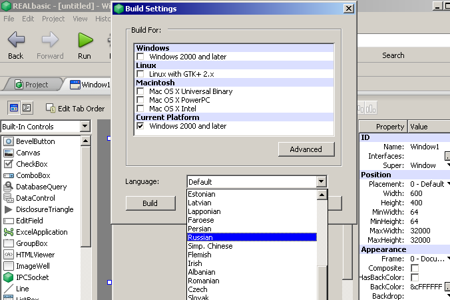Uncheck Current Platform Windows 2000 and later
This screenshot has width=450, height=300.
click(x=140, y=126)
